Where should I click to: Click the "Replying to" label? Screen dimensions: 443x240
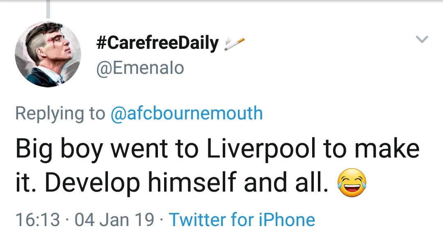(60, 113)
